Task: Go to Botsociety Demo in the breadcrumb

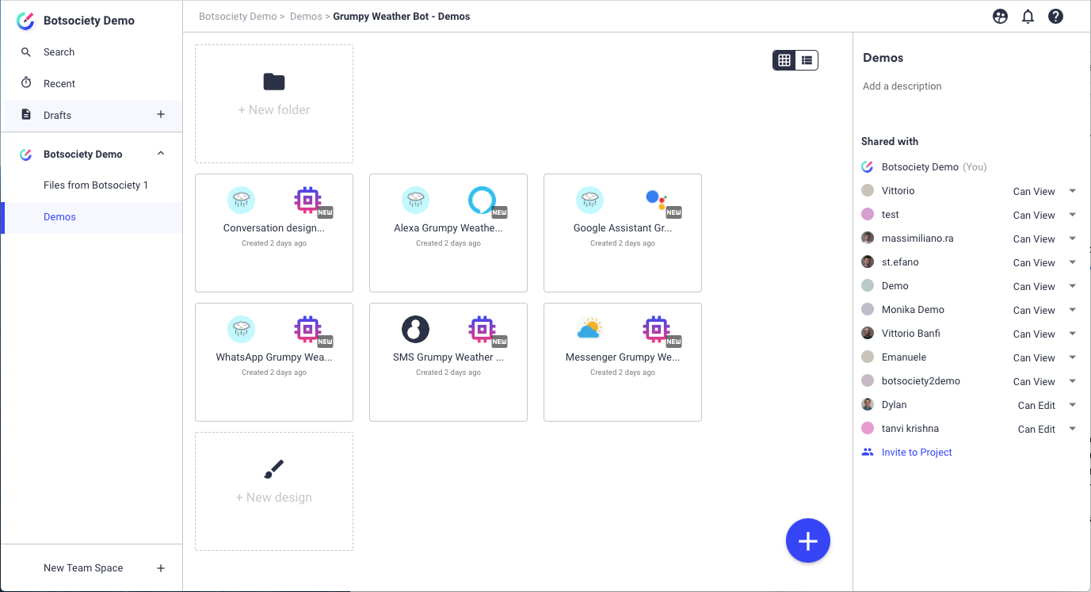Action: [x=238, y=16]
